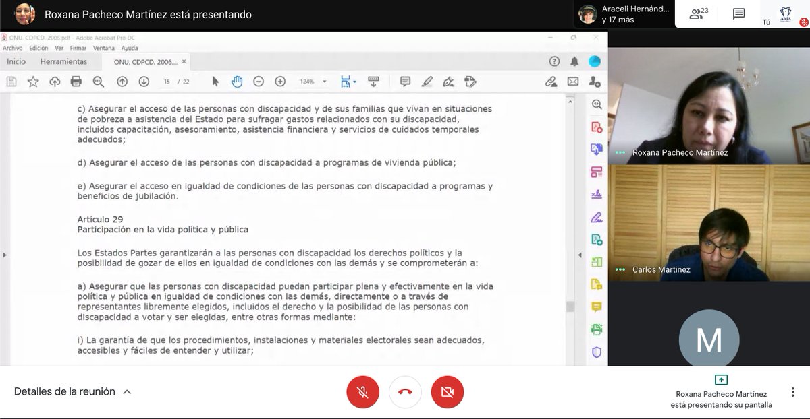Image resolution: width=810 pixels, height=419 pixels.
Task: Select the highlighter pen tool
Action: (427, 82)
